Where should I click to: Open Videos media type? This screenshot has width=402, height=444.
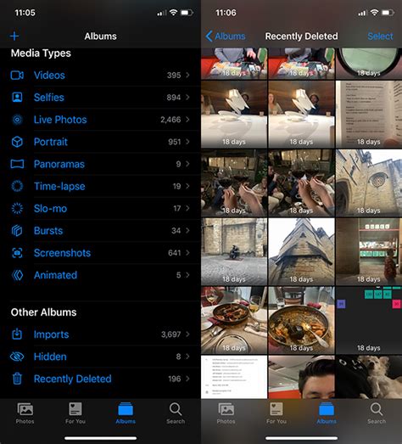(100, 76)
